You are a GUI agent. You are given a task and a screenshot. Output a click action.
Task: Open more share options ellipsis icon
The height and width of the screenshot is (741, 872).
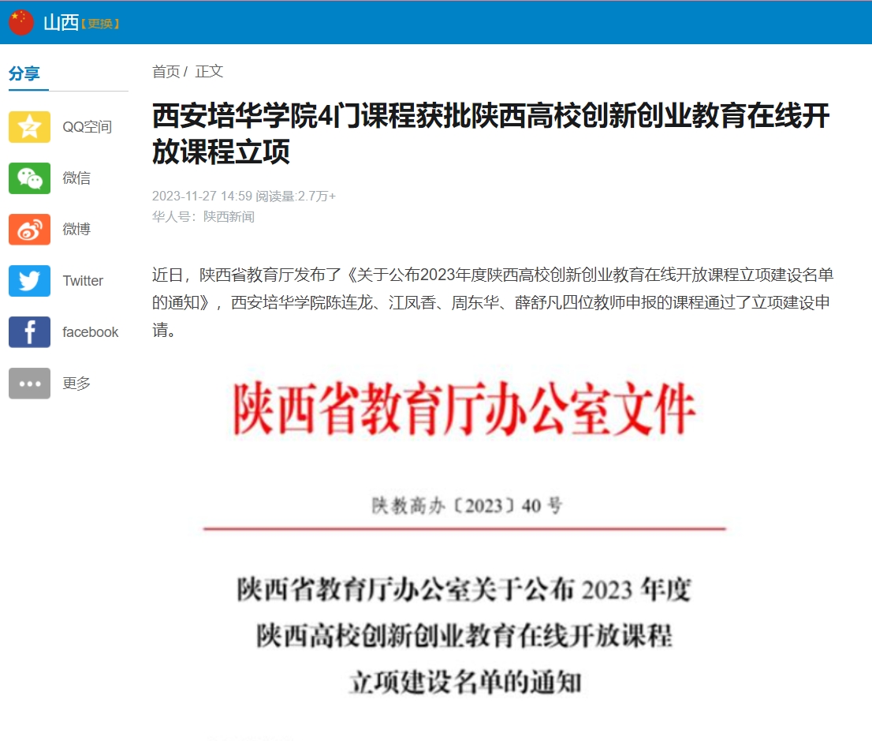[x=29, y=384]
